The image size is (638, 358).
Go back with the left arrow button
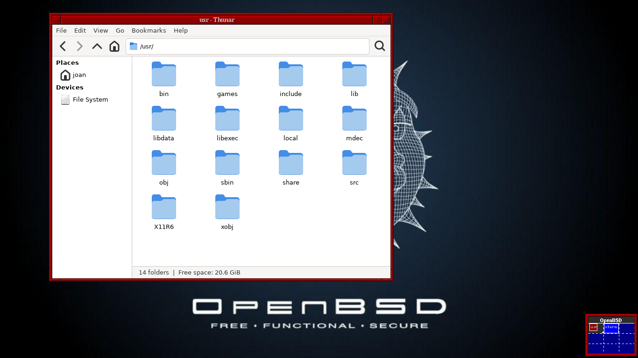[63, 46]
